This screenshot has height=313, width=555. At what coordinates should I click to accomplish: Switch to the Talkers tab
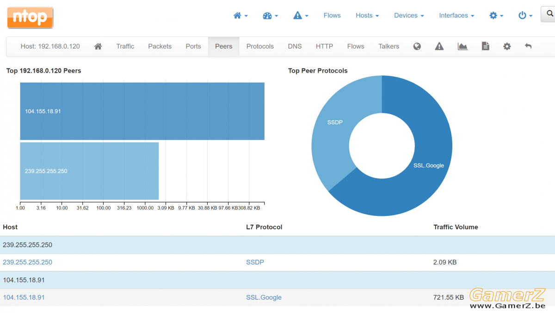(x=388, y=46)
